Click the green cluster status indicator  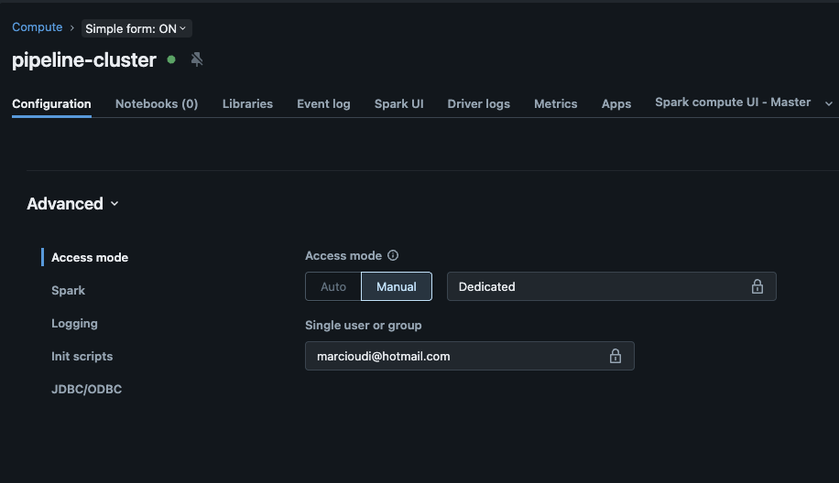pyautogui.click(x=171, y=60)
